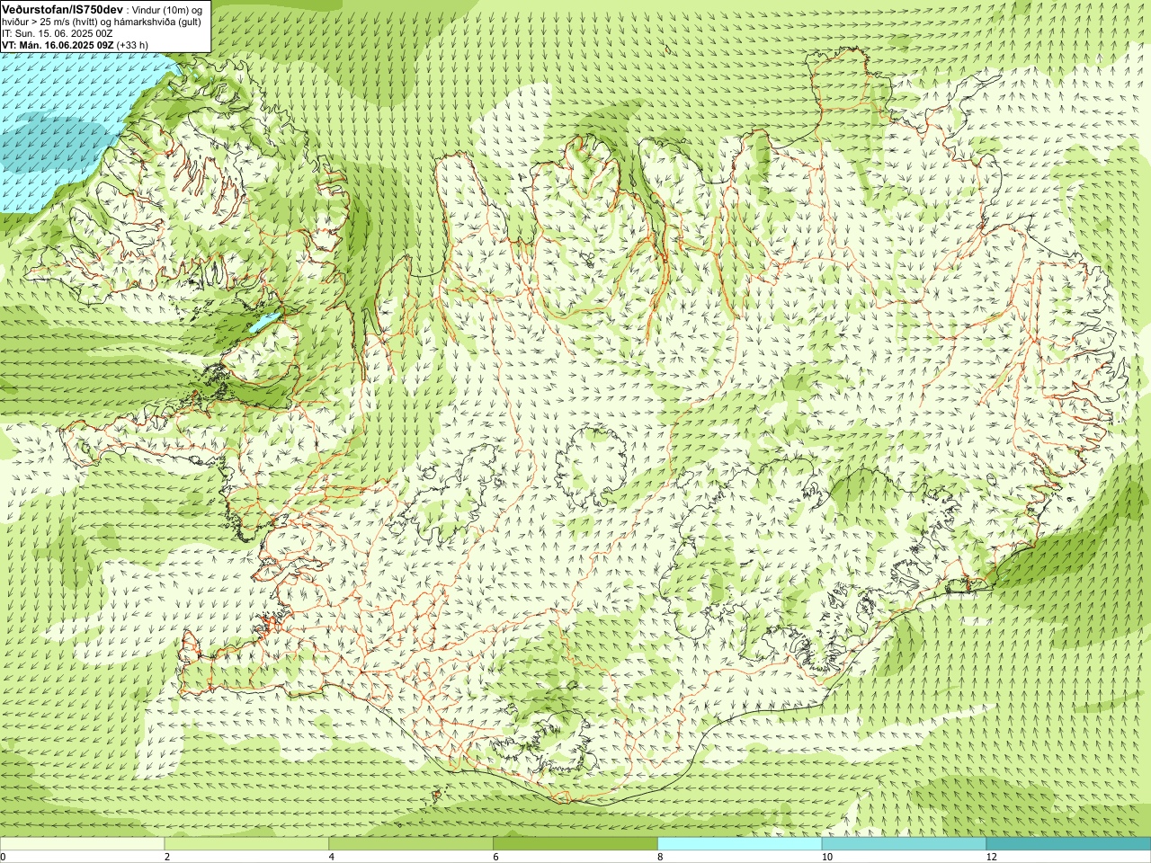Click the valid time 'VT: Mán. 16.06.2025 09Z'
This screenshot has width=1151, height=863.
58,45
